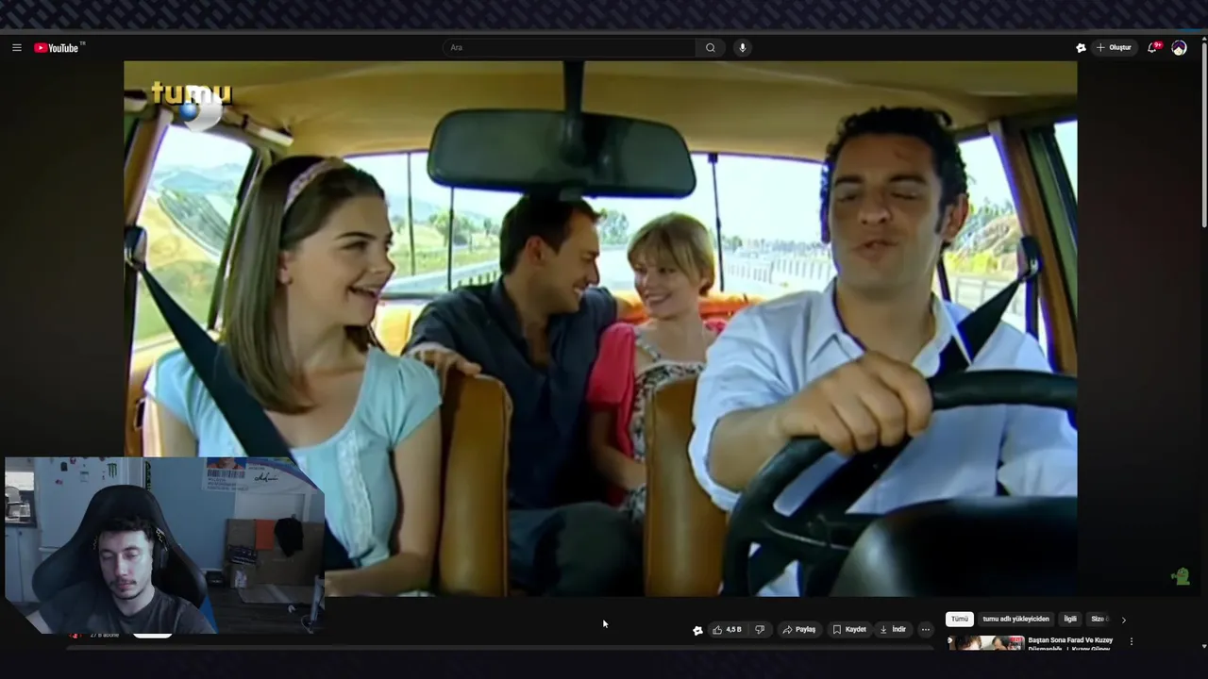Open the Oluştur create button
Screen dimensions: 1208x679
[1114, 48]
